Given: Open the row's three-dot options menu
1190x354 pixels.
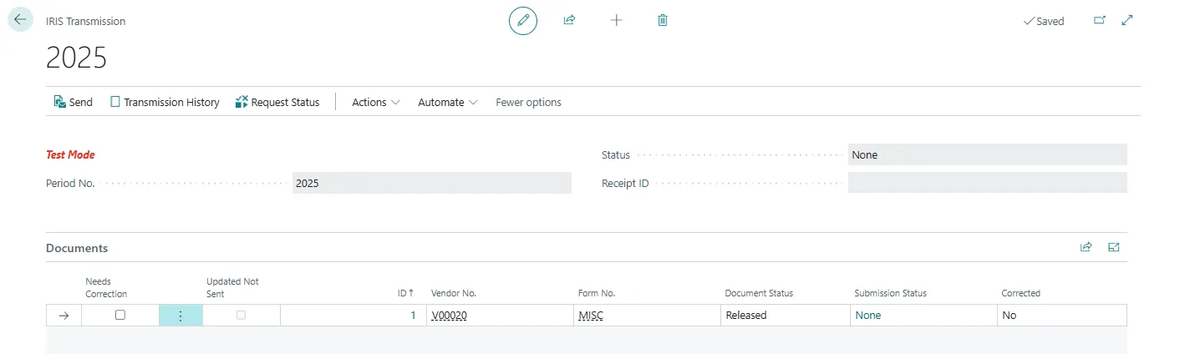Looking at the screenshot, I should [x=181, y=316].
